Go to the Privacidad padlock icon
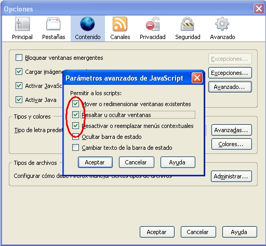 click(153, 24)
